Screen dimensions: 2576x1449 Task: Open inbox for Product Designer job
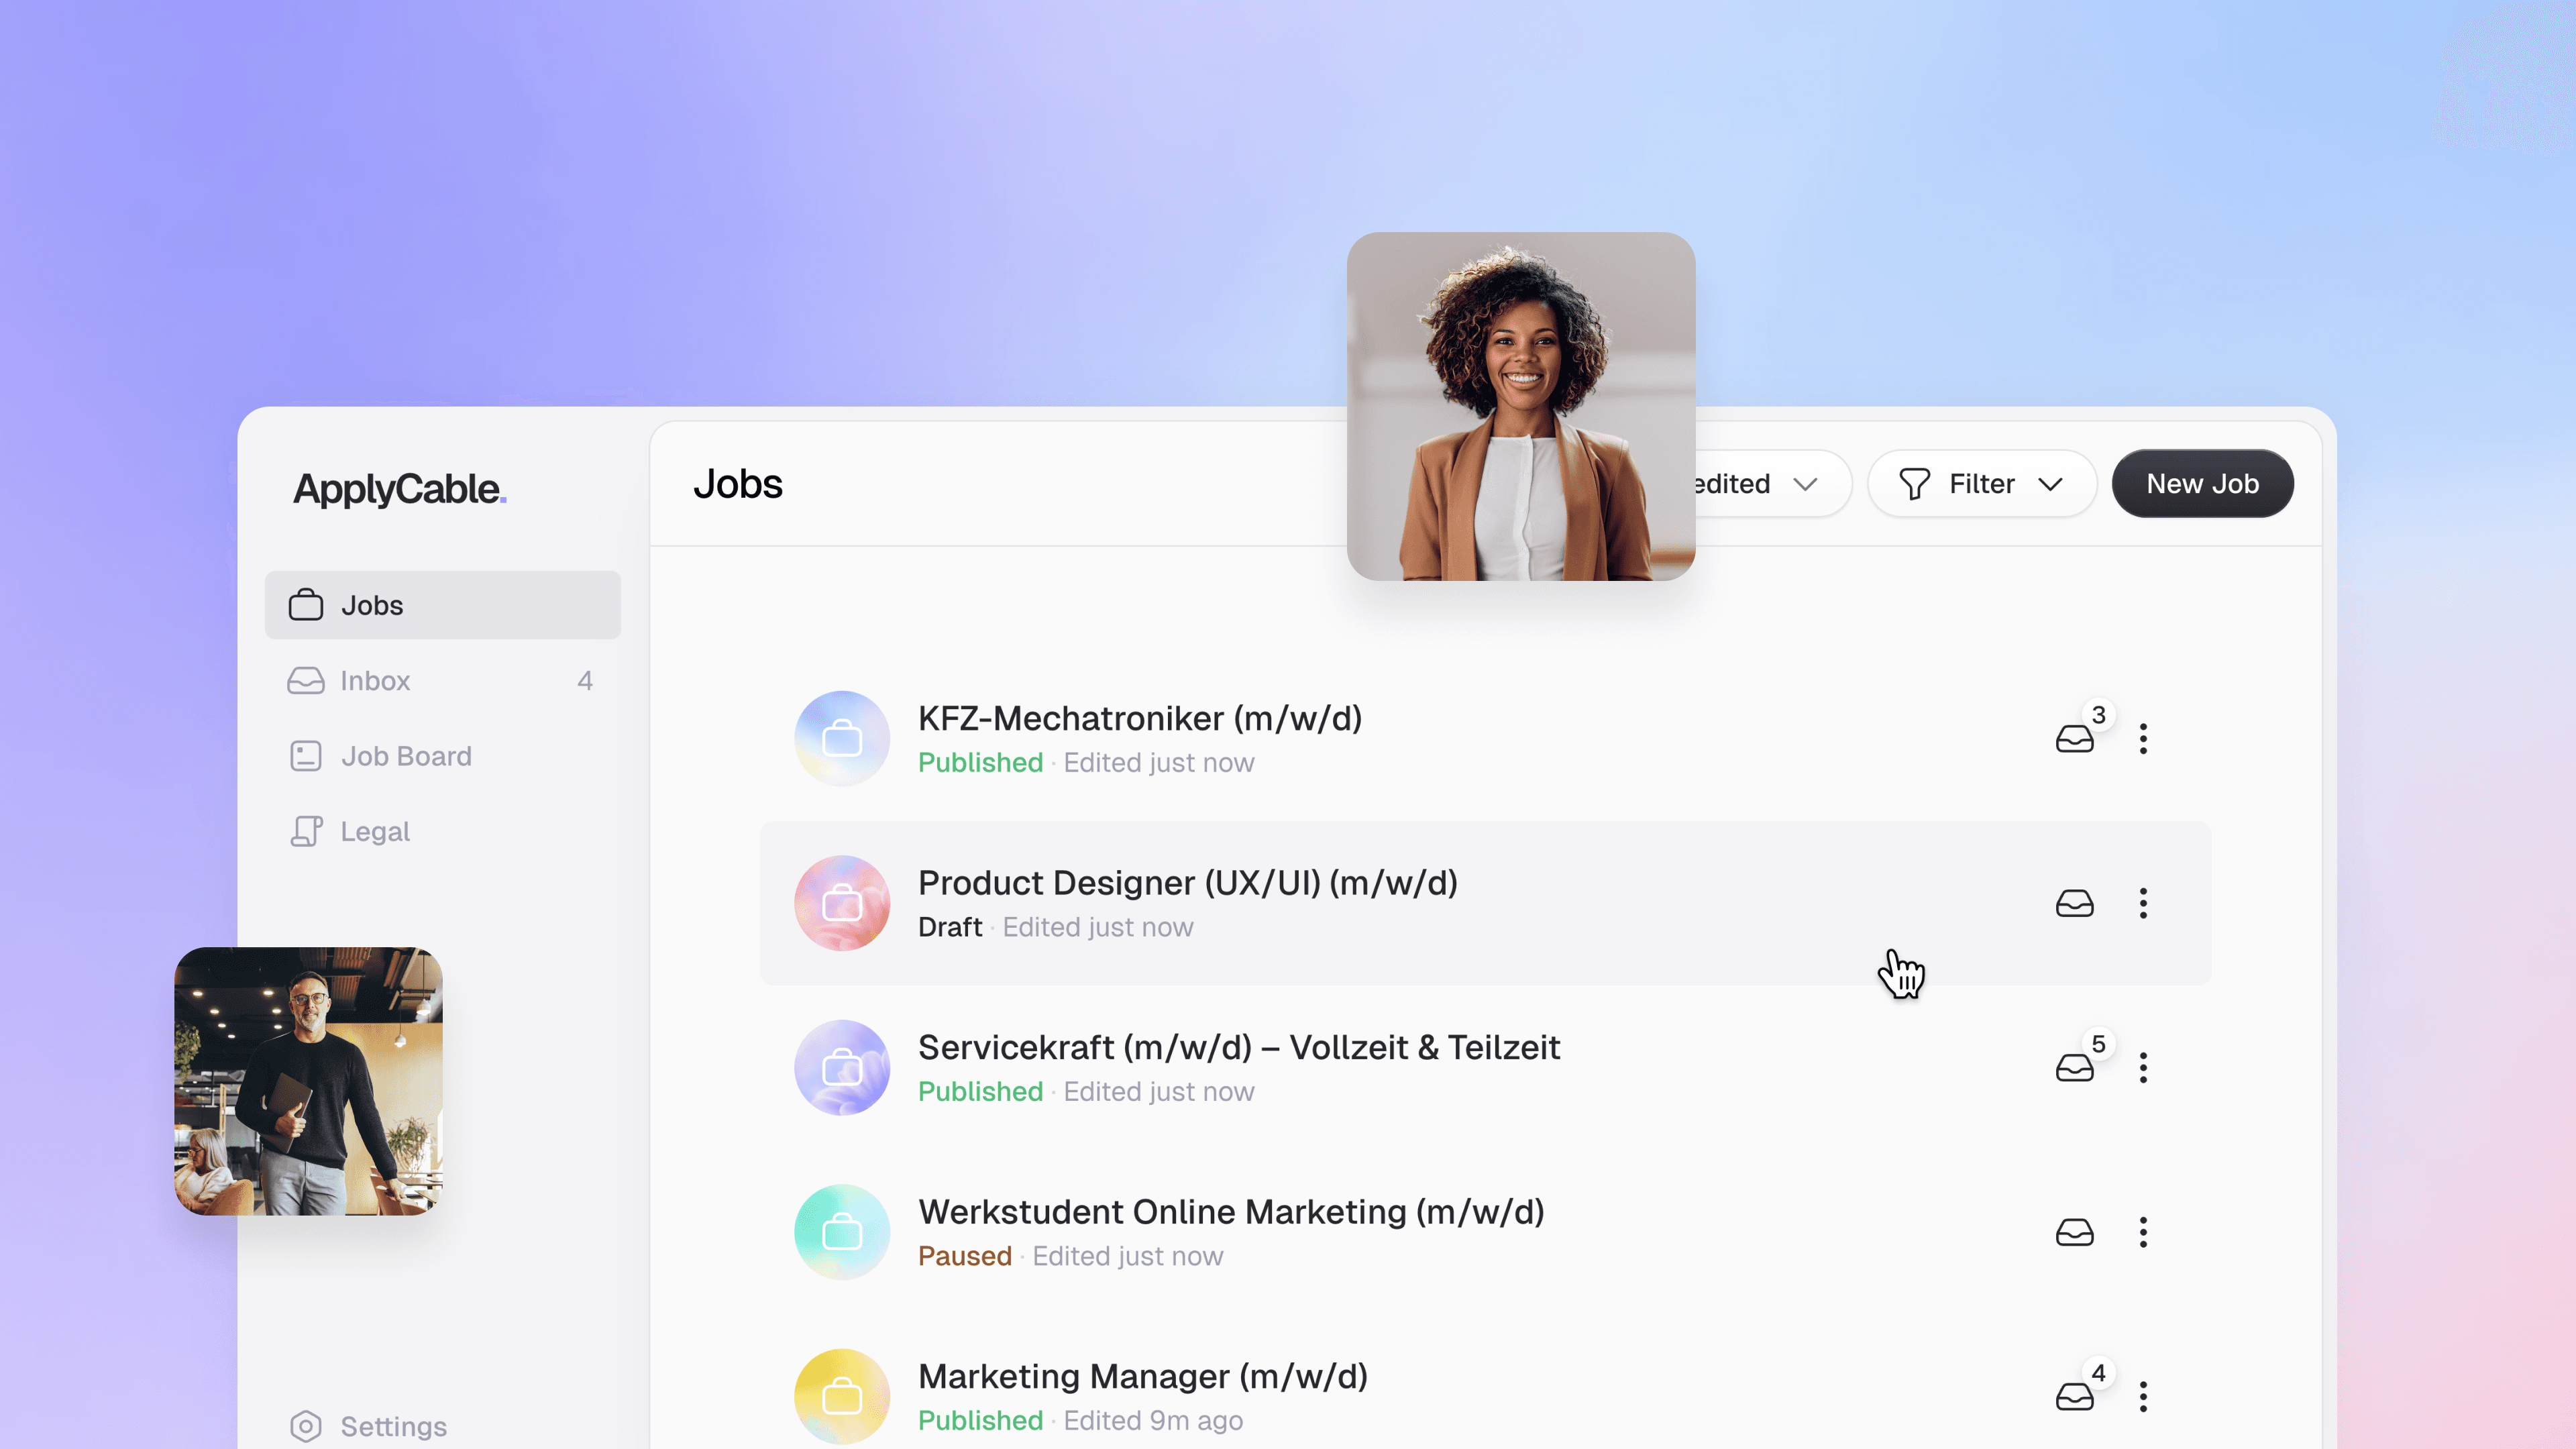tap(2074, 903)
